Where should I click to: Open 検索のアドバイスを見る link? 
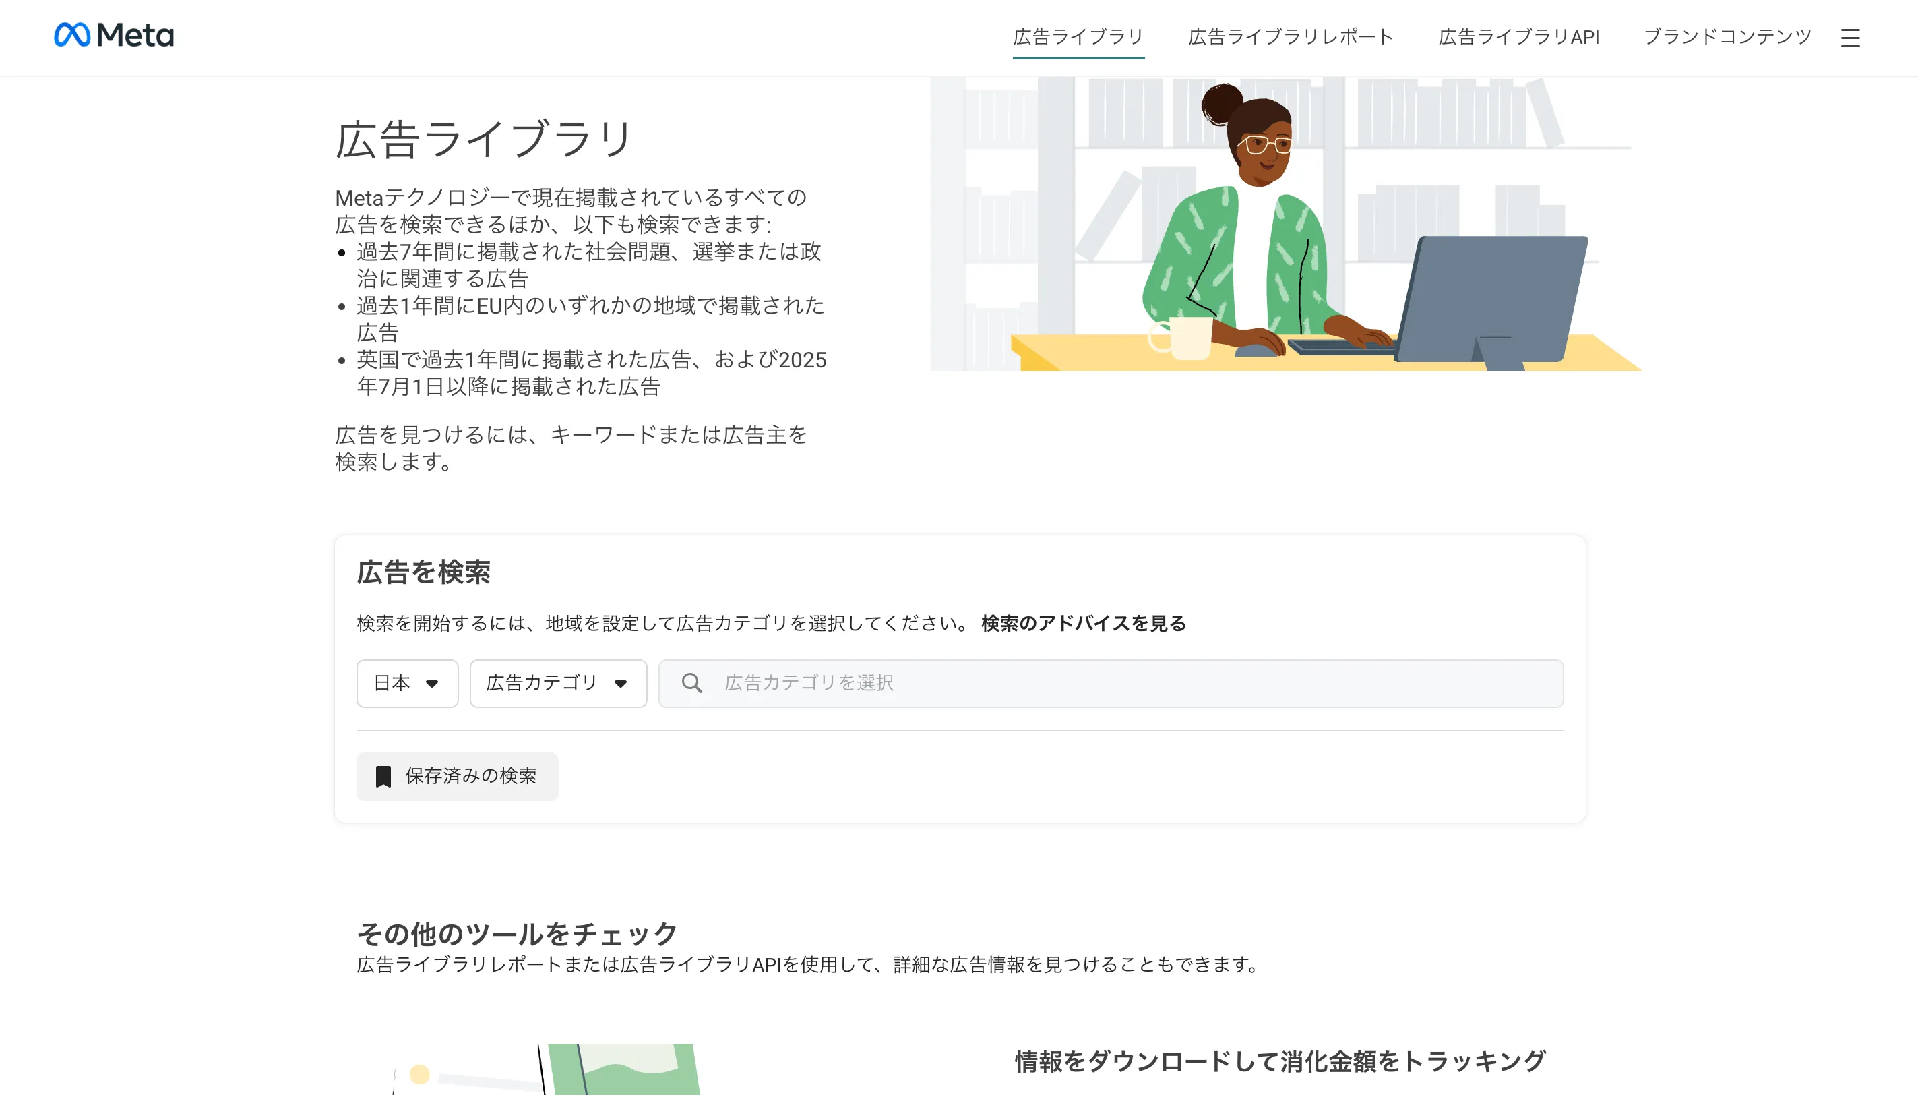coord(1083,623)
